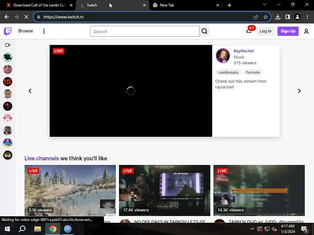Open the Music category link

239,57
